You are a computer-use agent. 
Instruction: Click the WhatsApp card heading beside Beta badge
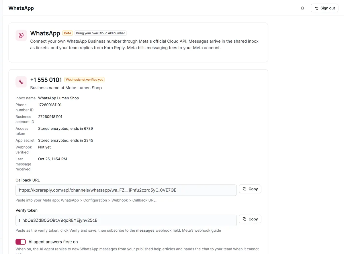point(45,33)
